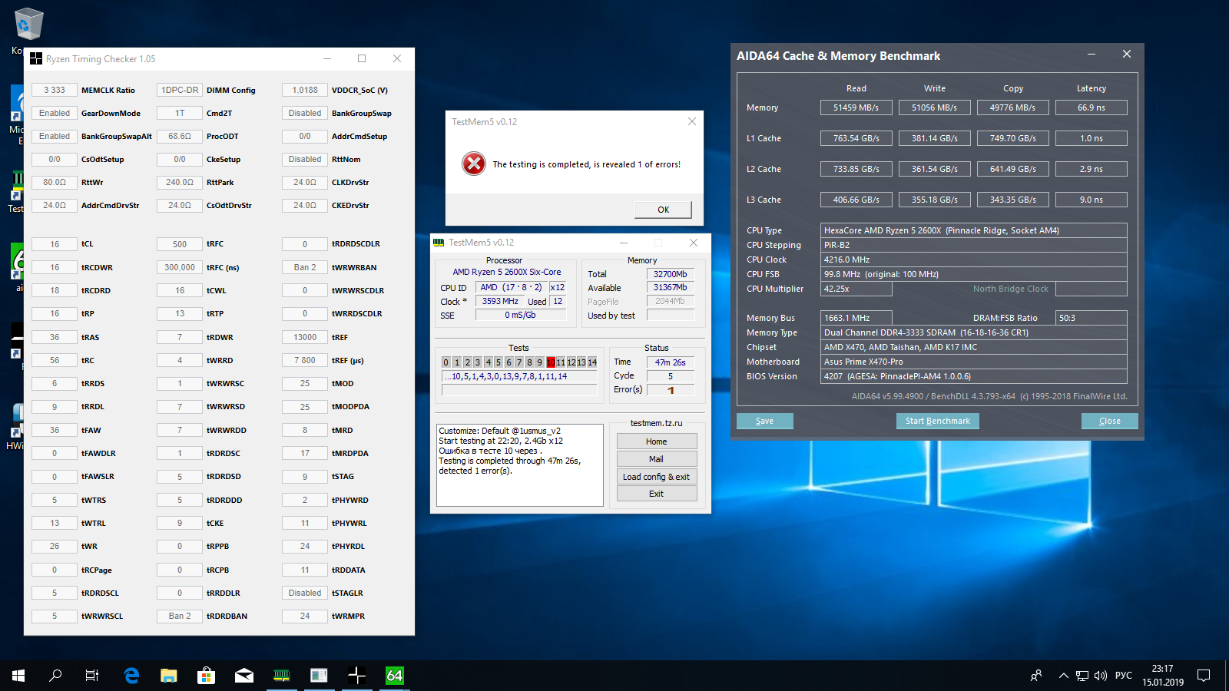Screen dimensions: 1229x691
Task: Select the green TestMem5 memory taskbar icon
Action: [282, 676]
